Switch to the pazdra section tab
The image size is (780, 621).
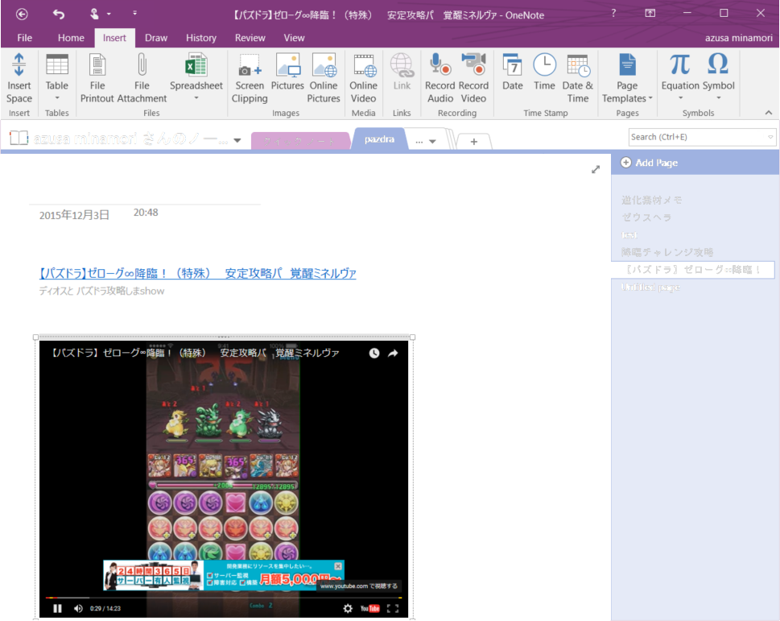pos(378,139)
